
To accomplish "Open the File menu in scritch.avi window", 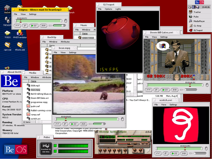I will [156, 105].
